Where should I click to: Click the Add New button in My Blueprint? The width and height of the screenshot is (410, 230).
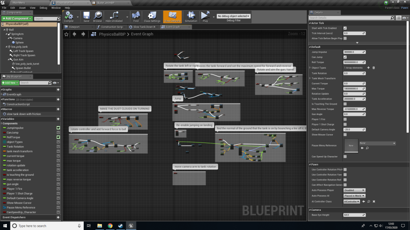pos(10,83)
